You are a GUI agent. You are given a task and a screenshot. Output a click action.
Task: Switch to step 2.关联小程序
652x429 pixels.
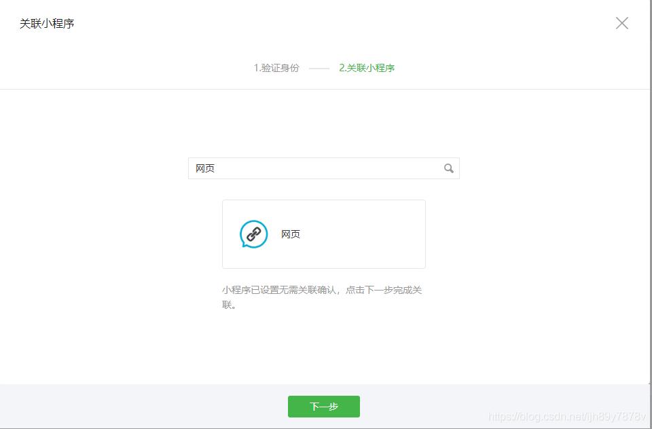coord(367,68)
